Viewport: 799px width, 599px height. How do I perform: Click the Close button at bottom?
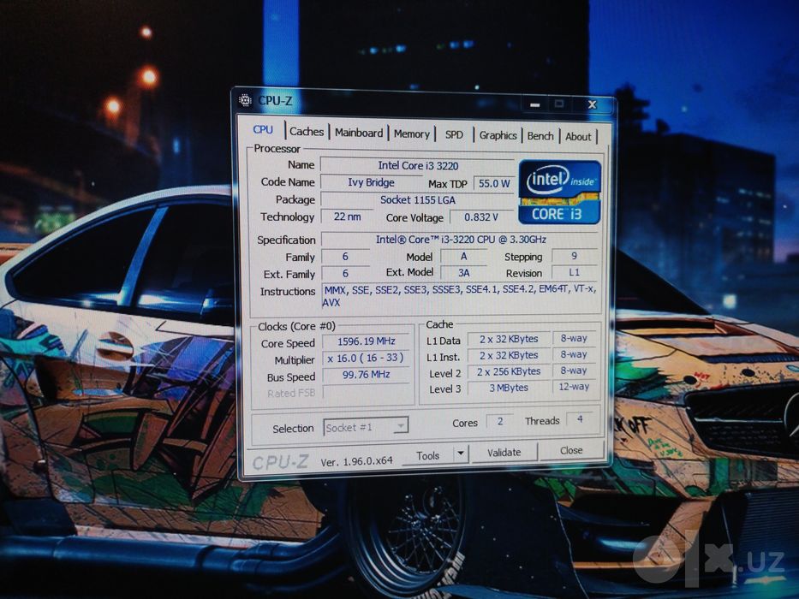point(571,450)
